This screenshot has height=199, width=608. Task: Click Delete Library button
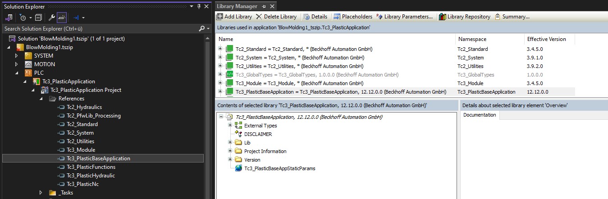coord(276,17)
